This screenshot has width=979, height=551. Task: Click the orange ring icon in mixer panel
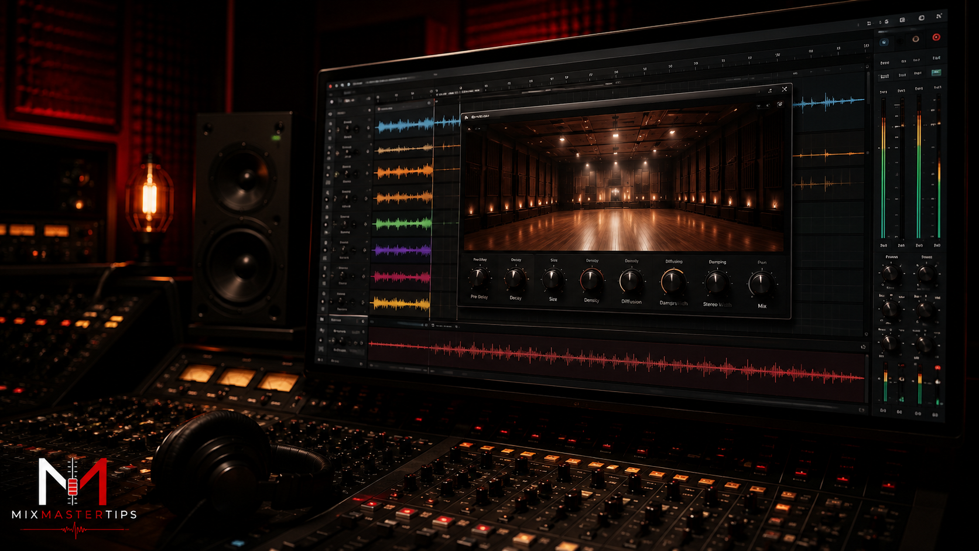pos(915,39)
